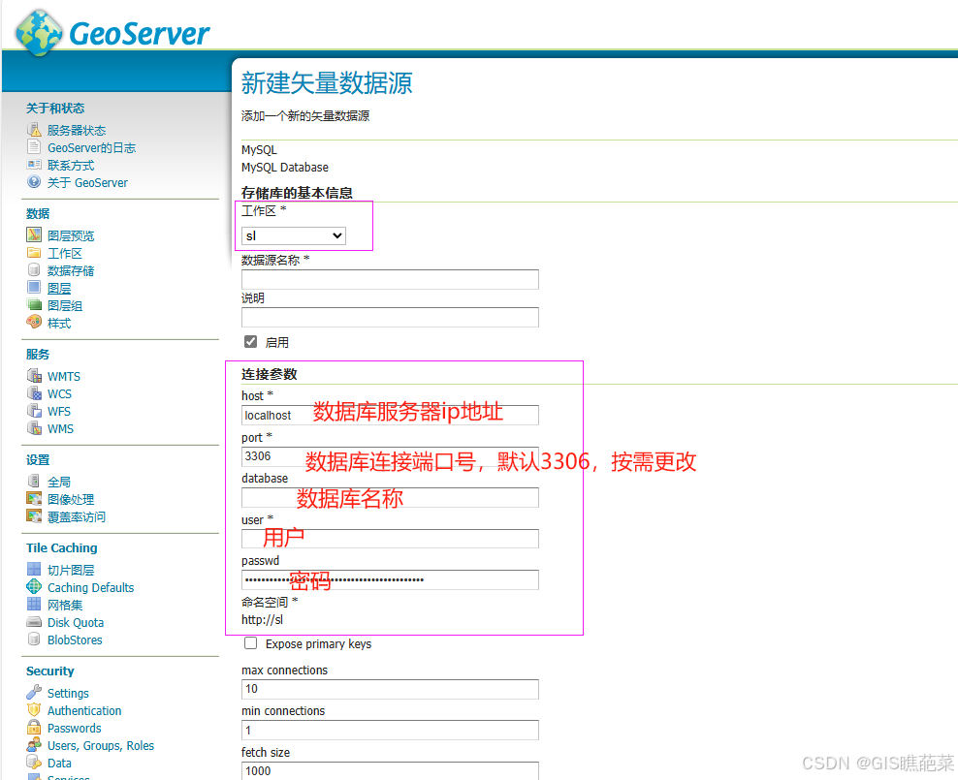Click the 网格集 grid icon
The height and width of the screenshot is (780, 958).
[34, 604]
